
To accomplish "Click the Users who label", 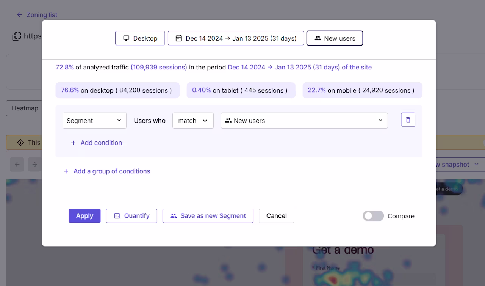I will click(x=150, y=121).
